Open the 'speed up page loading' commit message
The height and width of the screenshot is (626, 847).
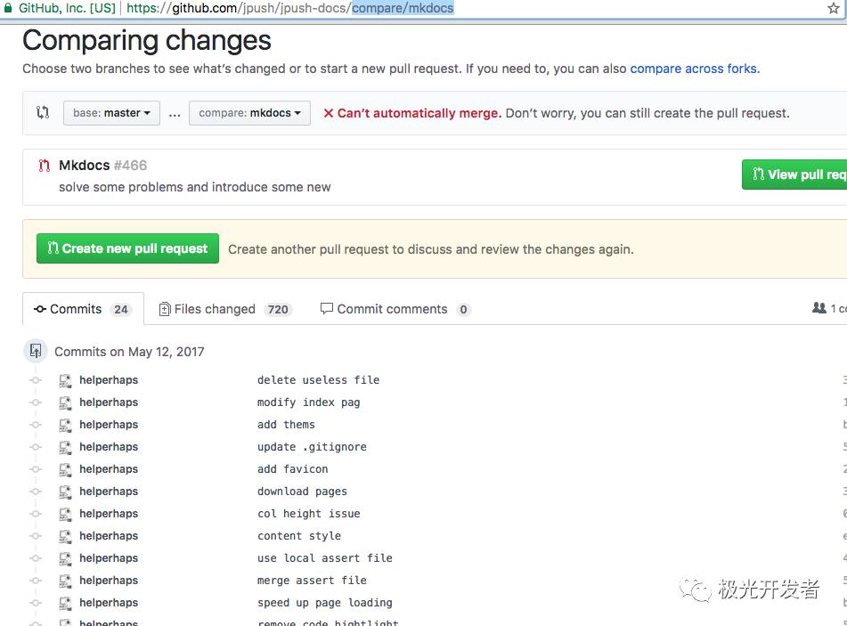pyautogui.click(x=325, y=602)
